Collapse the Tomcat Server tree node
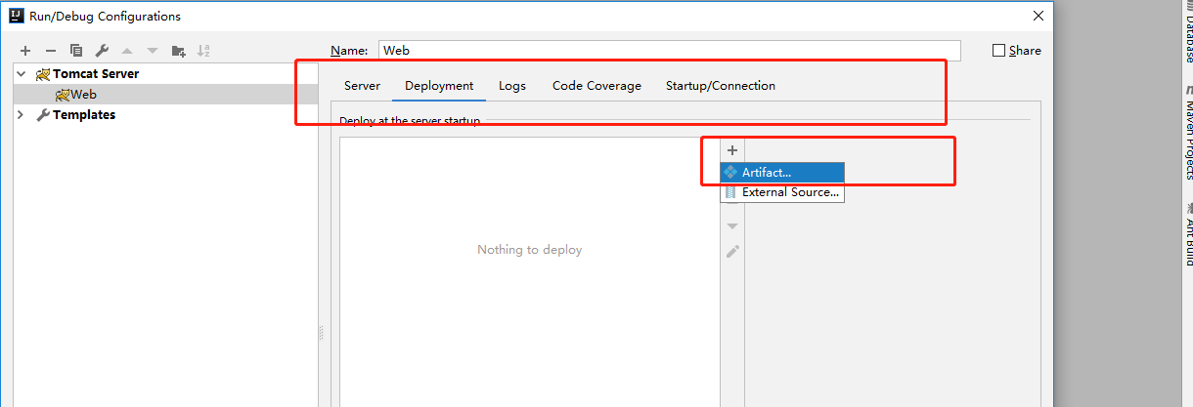1193x407 pixels. [x=21, y=74]
